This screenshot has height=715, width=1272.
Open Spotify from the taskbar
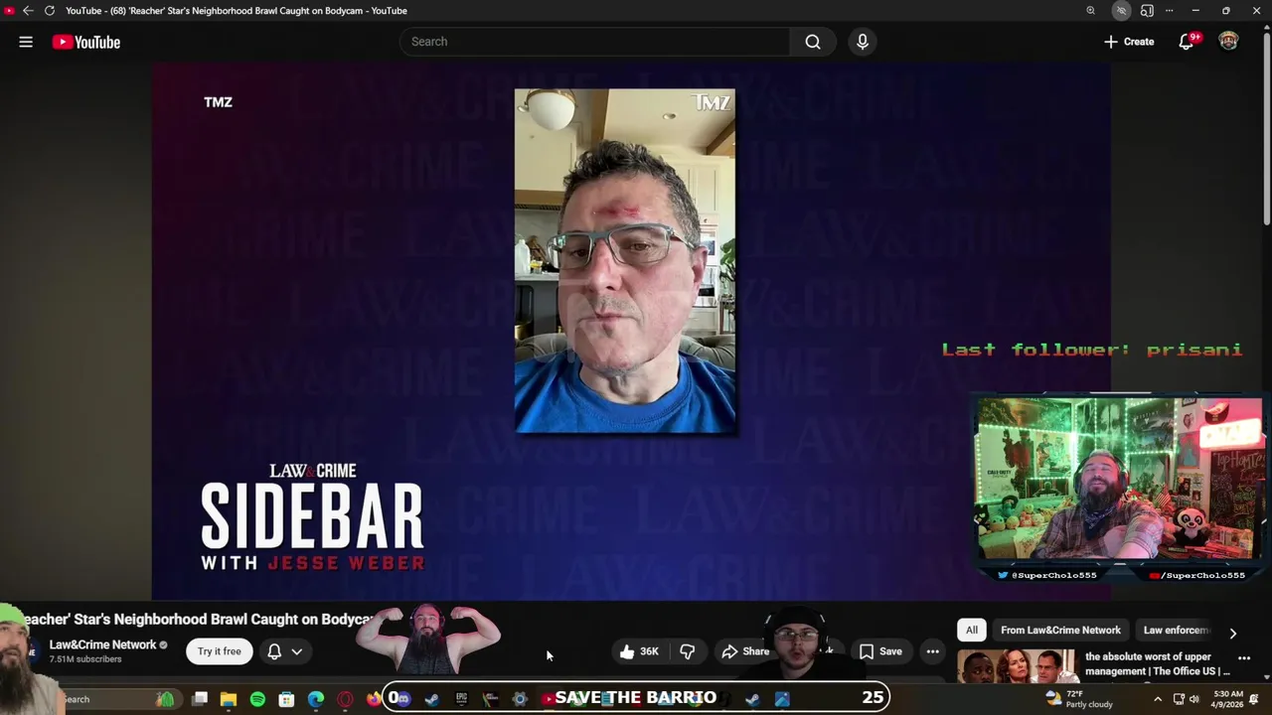(x=257, y=699)
